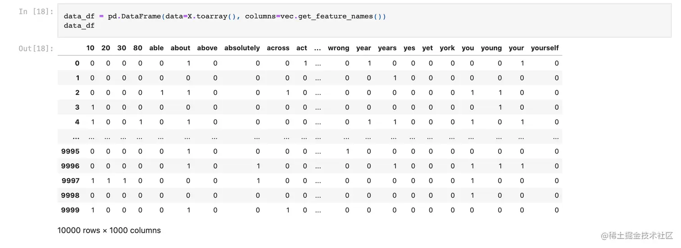This screenshot has width=681, height=248.
Task: Click the 稀土掘金技术社区 watermark text
Action: point(635,236)
